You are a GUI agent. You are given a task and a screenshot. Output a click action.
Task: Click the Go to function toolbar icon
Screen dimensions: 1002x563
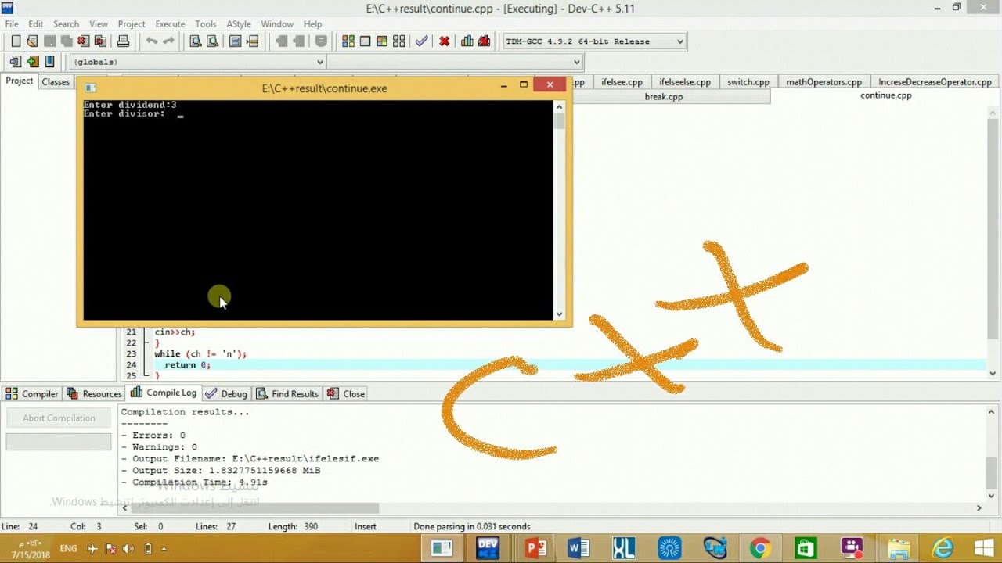point(235,41)
